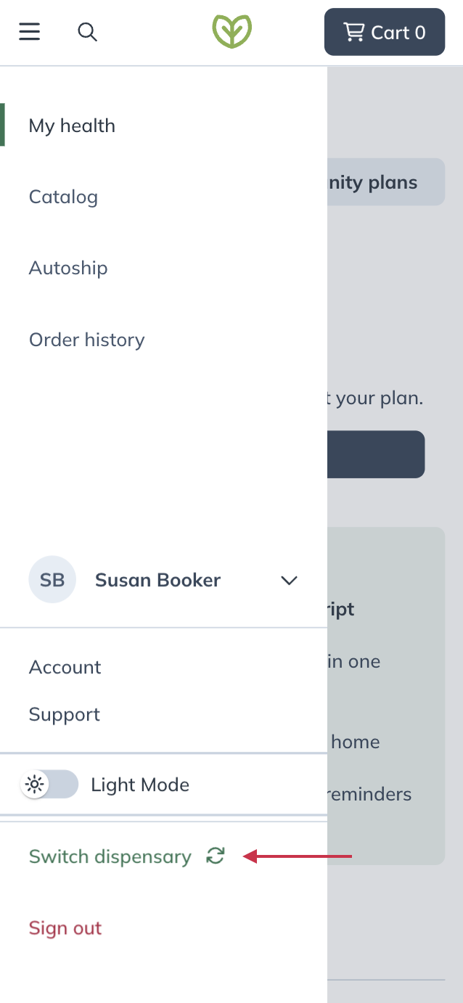Open the Support link
Screen dimensions: 463x1003
click(x=65, y=714)
